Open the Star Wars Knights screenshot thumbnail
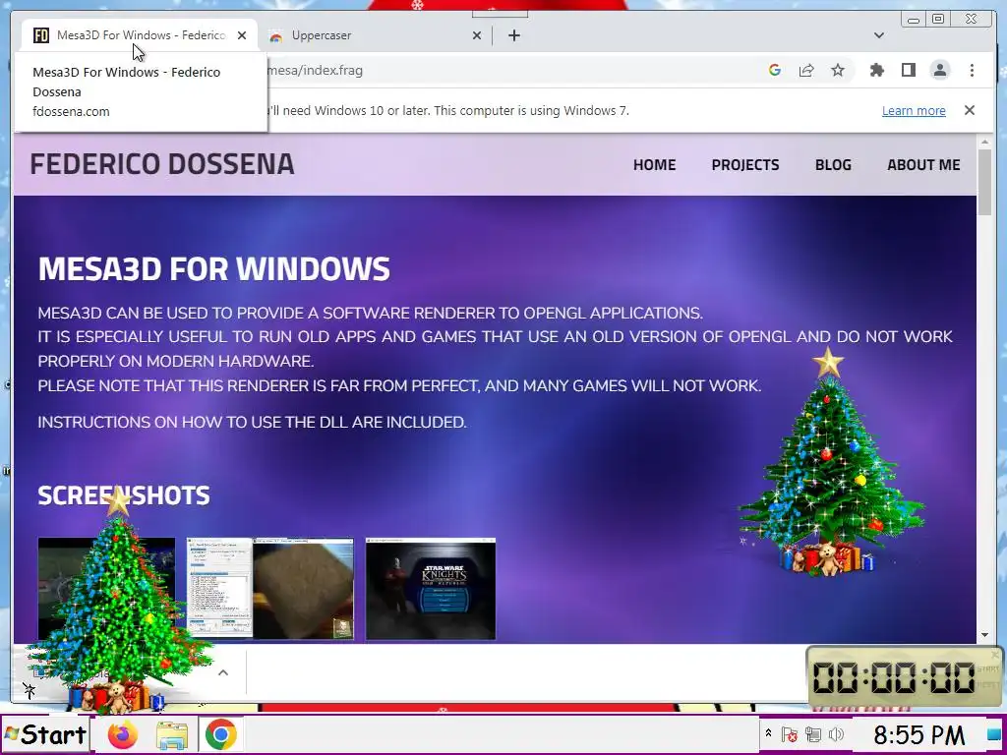 431,589
